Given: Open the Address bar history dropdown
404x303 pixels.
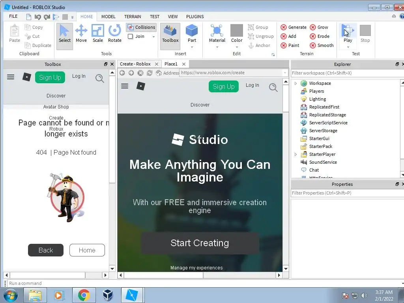Looking at the screenshot, I should [x=285, y=73].
